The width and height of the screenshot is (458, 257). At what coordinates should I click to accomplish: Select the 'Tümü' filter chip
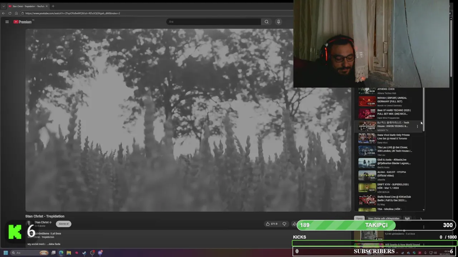[359, 218]
